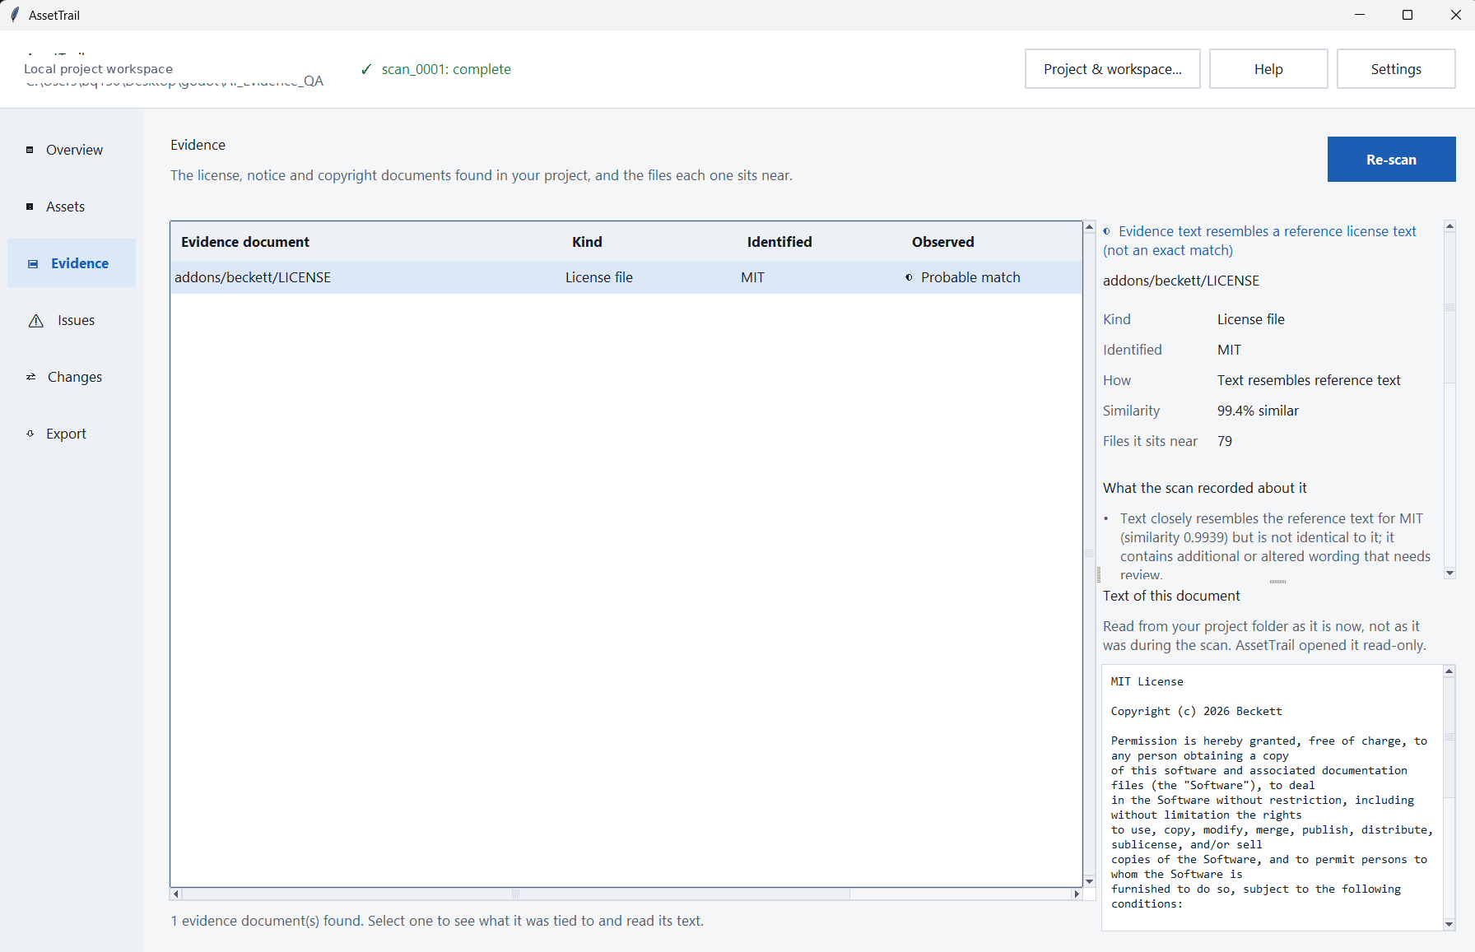This screenshot has width=1475, height=952.
Task: Open the Export section
Action: pos(72,434)
